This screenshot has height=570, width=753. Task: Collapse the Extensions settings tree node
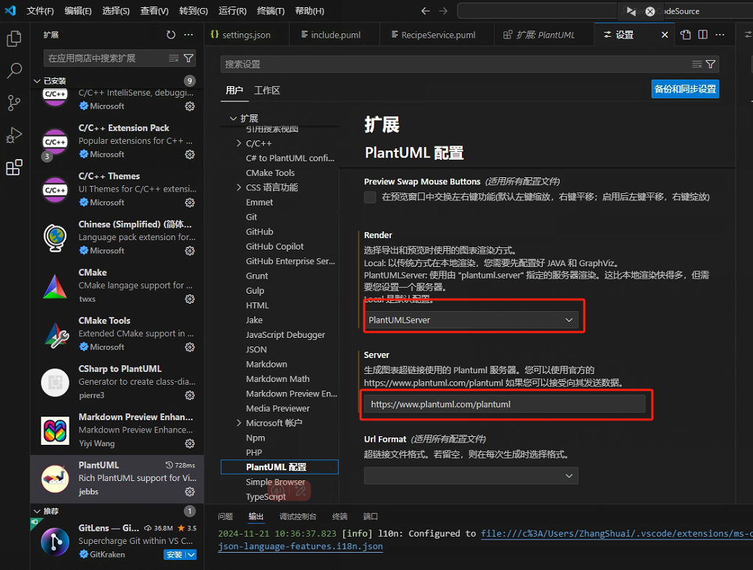(x=233, y=119)
